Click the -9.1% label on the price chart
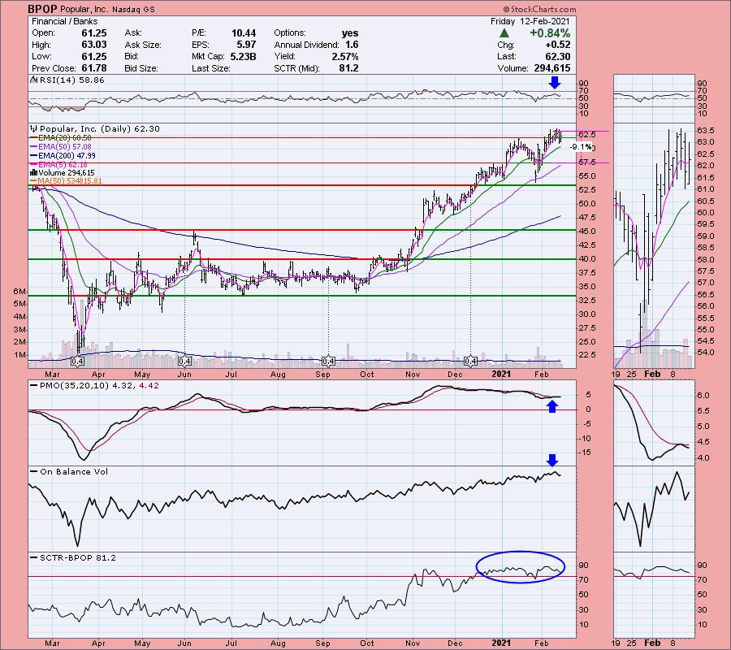Image resolution: width=731 pixels, height=650 pixels. coord(581,147)
